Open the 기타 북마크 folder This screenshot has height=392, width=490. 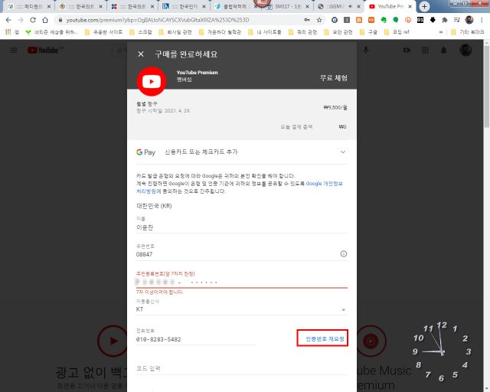tap(468, 32)
